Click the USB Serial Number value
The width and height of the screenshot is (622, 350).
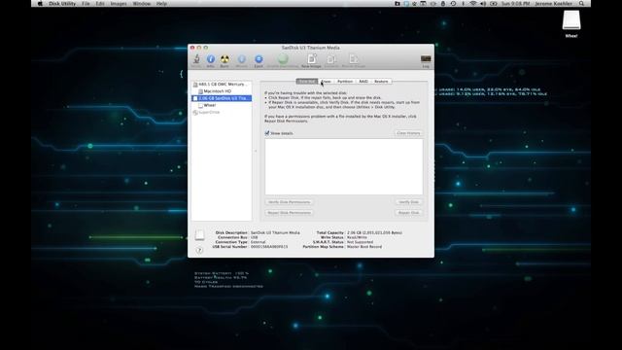[x=269, y=246]
